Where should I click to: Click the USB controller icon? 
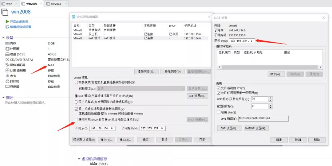(x=7, y=70)
